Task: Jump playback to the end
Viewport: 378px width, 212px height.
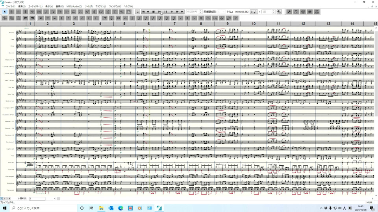Action: click(x=182, y=12)
